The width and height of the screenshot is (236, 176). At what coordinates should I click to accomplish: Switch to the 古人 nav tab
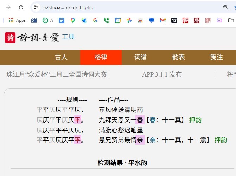pos(61,57)
